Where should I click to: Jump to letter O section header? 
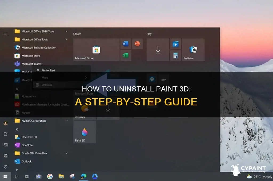coord(17,129)
